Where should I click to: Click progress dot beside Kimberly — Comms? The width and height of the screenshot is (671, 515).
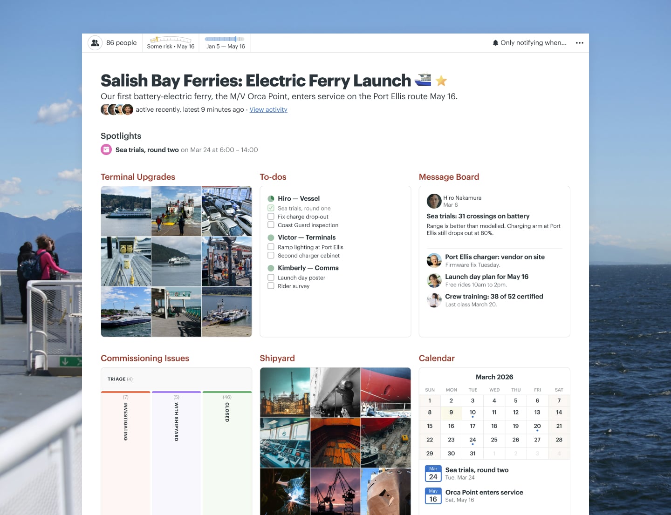(x=271, y=268)
